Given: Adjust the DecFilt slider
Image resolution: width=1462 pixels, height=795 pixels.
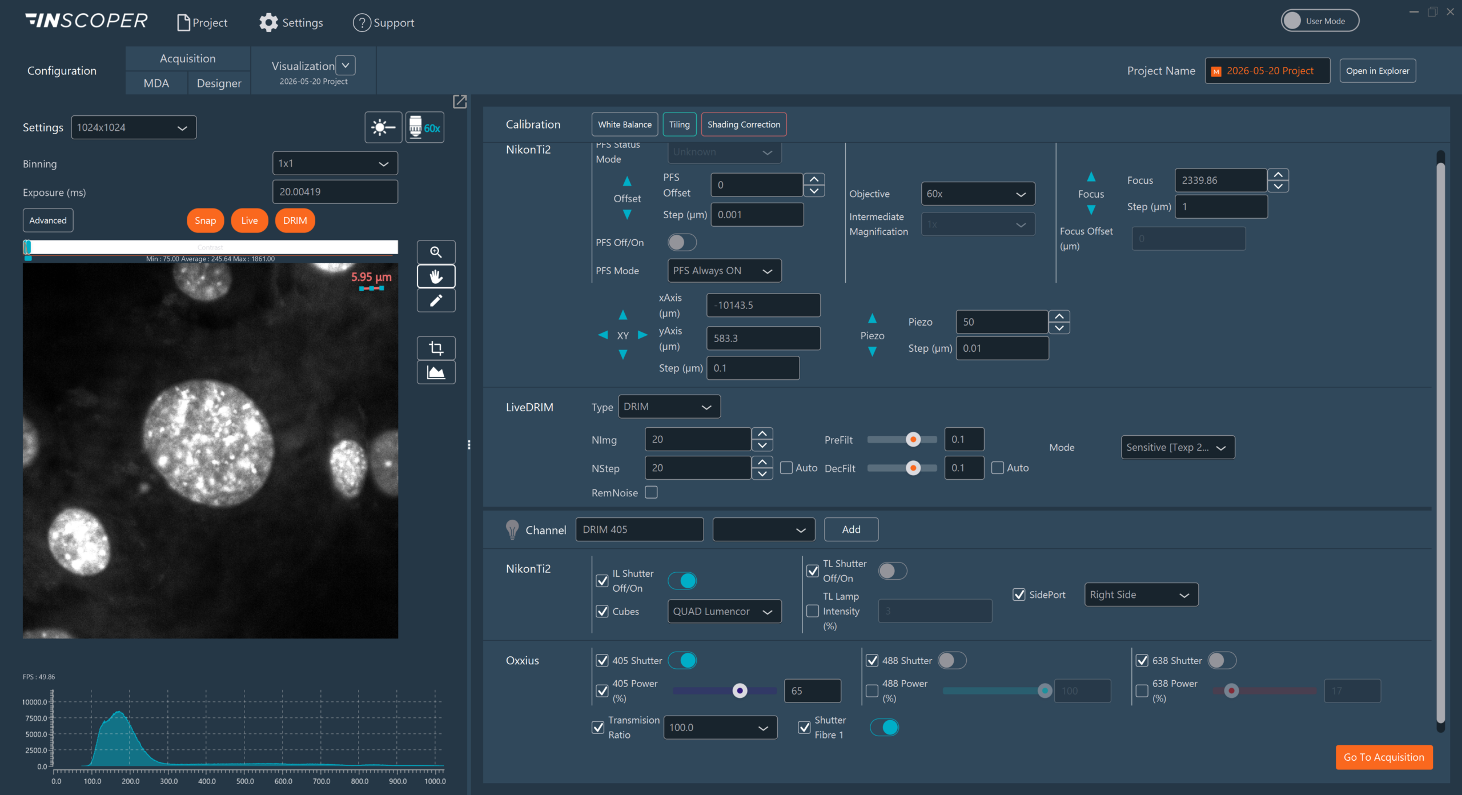Looking at the screenshot, I should pyautogui.click(x=902, y=468).
